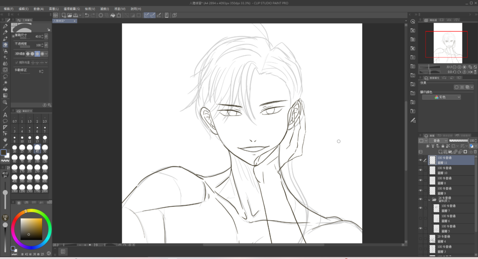The height and width of the screenshot is (259, 478).
Task: Collapse the 資料夾 1 layer folder
Action: click(430, 199)
